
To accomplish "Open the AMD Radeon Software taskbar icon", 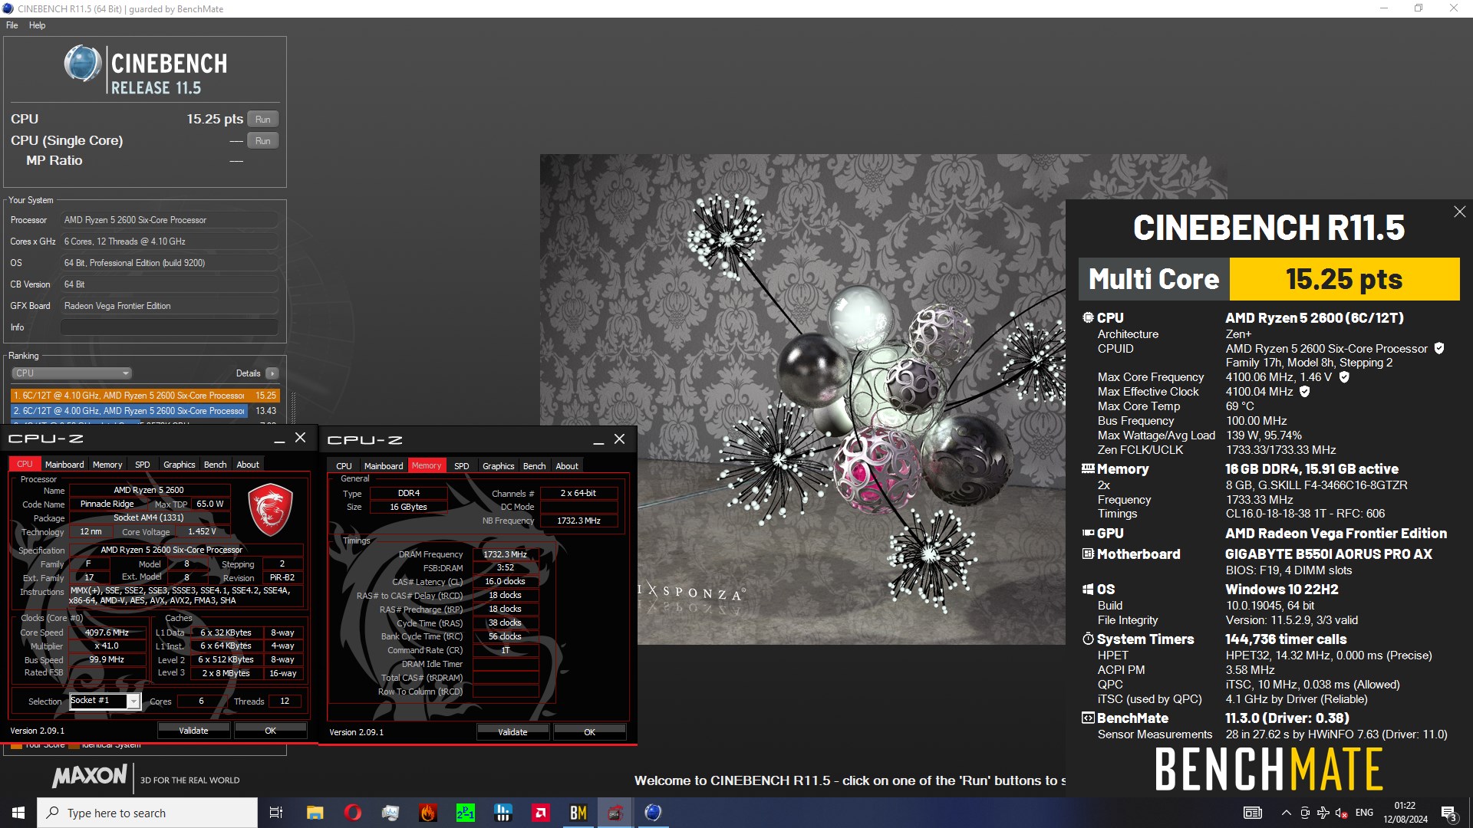I will point(541,813).
